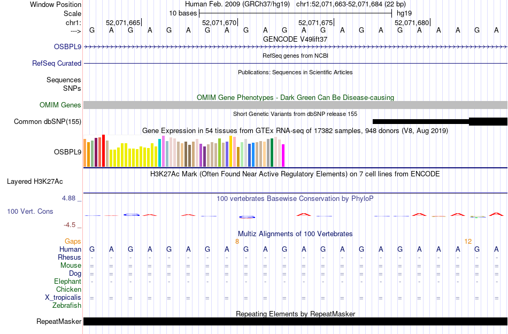This screenshot has height=334, width=508.
Task: Click the ---> sequence direction arrow label
Action: tap(75, 31)
